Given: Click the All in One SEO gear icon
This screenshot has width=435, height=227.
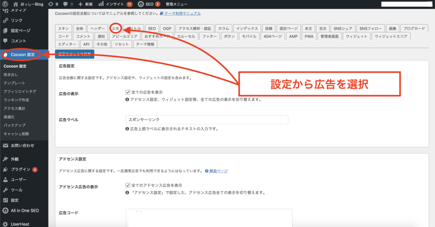Looking at the screenshot, I should click(x=6, y=210).
